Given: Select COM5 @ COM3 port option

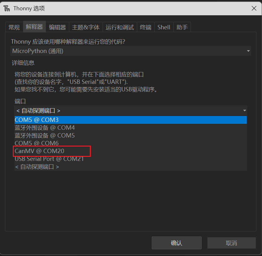Looking at the screenshot, I should [x=131, y=120].
